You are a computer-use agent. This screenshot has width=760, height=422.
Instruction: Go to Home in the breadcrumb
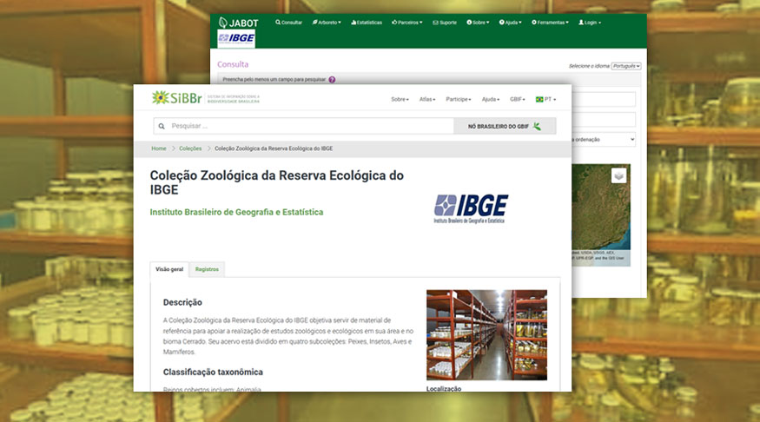click(x=158, y=148)
